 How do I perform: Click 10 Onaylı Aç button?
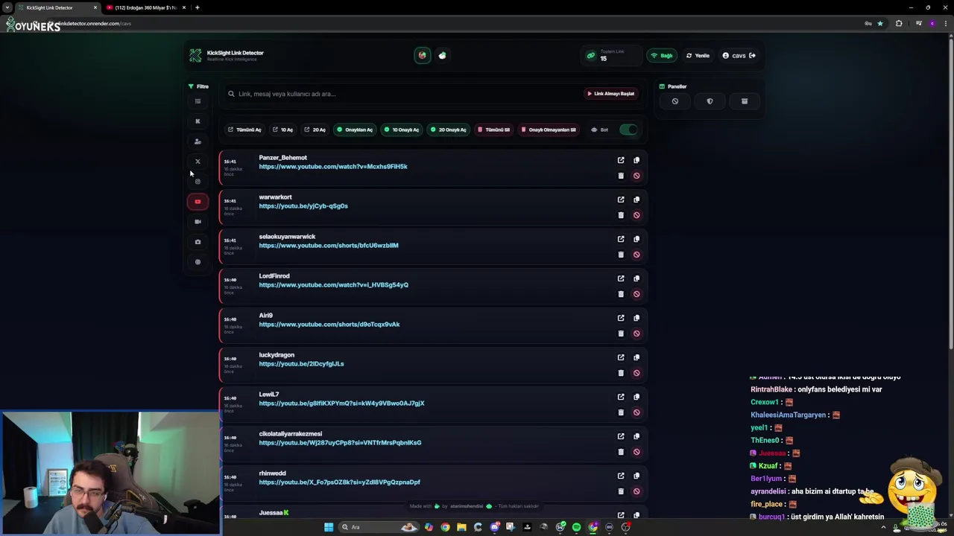point(402,130)
